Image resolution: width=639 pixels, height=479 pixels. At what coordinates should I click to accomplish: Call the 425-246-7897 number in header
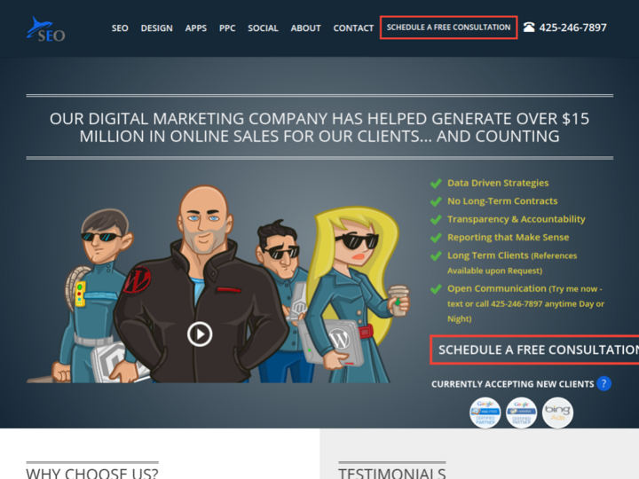click(x=572, y=27)
